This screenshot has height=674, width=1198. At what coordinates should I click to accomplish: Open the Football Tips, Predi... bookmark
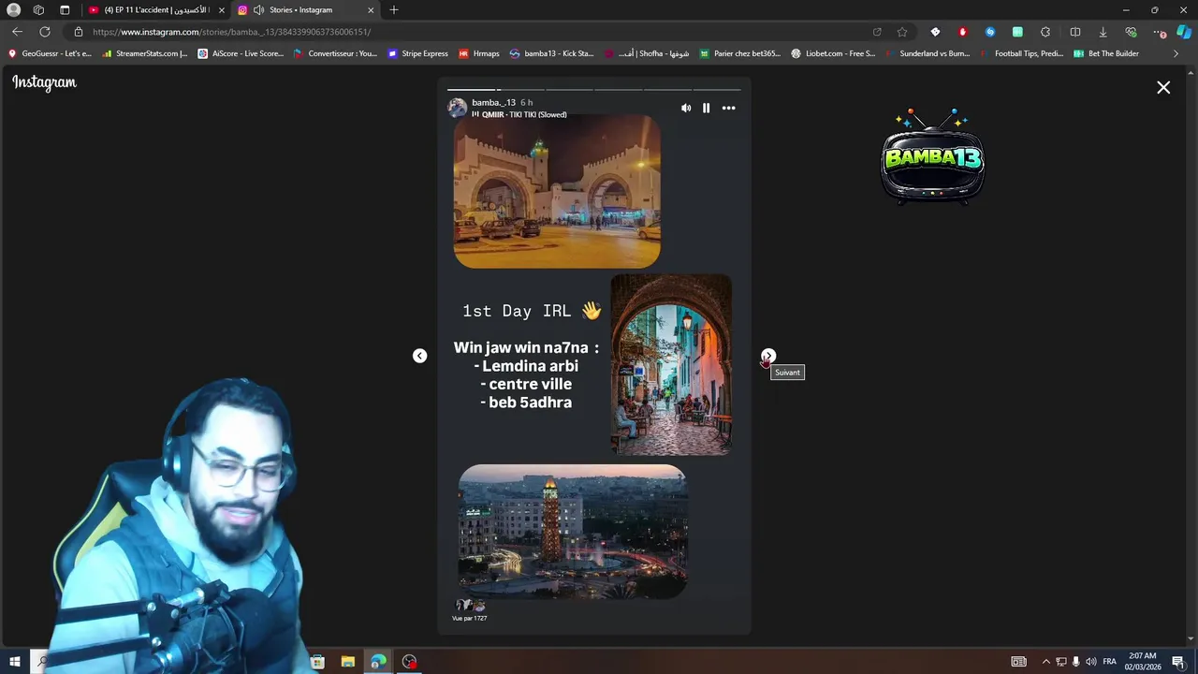tap(1021, 53)
